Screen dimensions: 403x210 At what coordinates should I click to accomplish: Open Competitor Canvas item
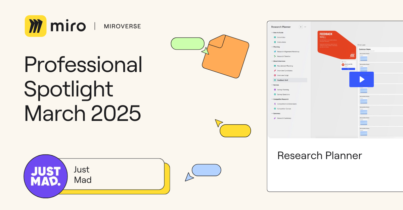coord(284,109)
